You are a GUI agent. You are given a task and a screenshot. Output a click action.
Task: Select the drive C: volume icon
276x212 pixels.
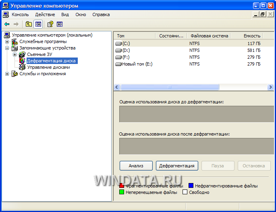click(x=118, y=43)
